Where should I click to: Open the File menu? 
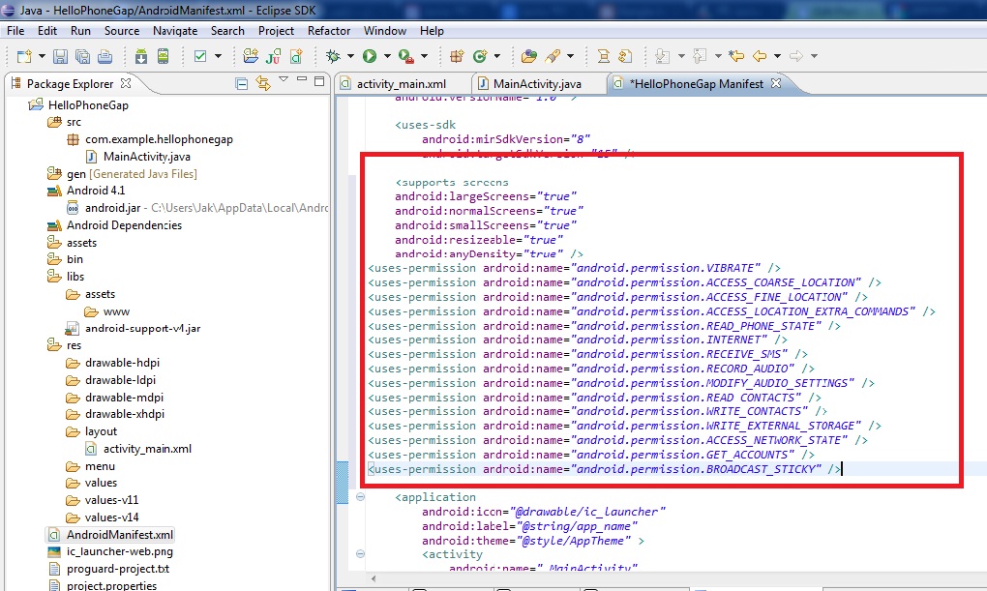coord(15,30)
